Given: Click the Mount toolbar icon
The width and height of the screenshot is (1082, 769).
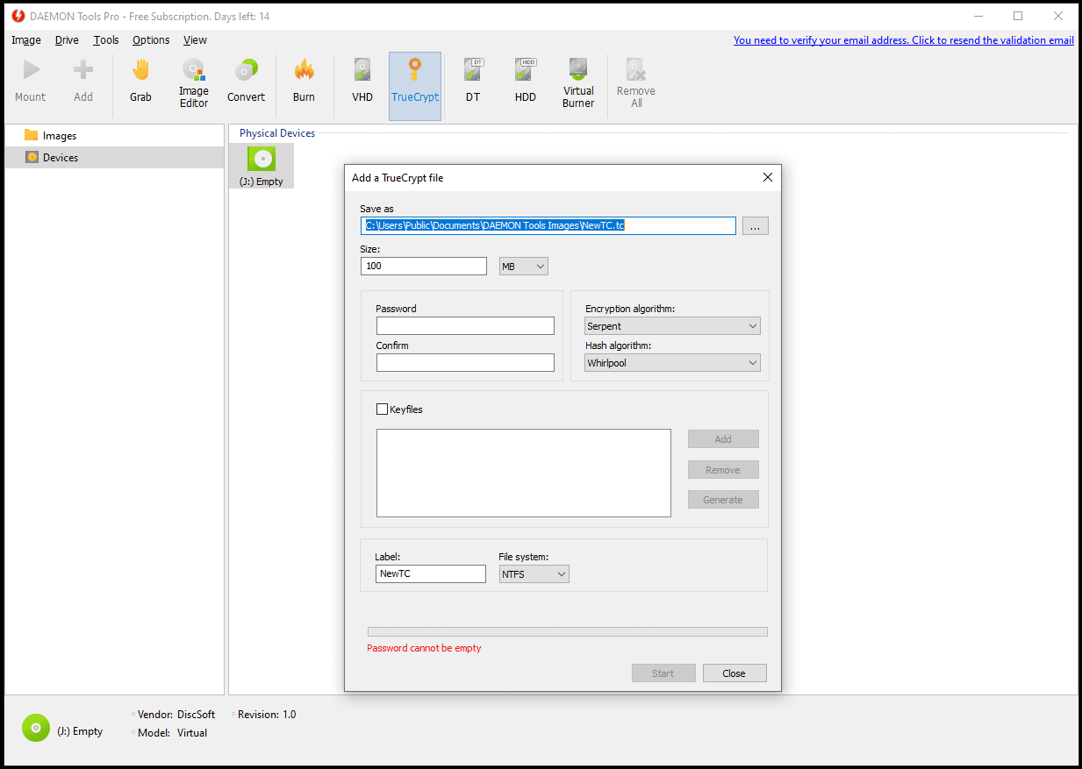Looking at the screenshot, I should [x=31, y=82].
